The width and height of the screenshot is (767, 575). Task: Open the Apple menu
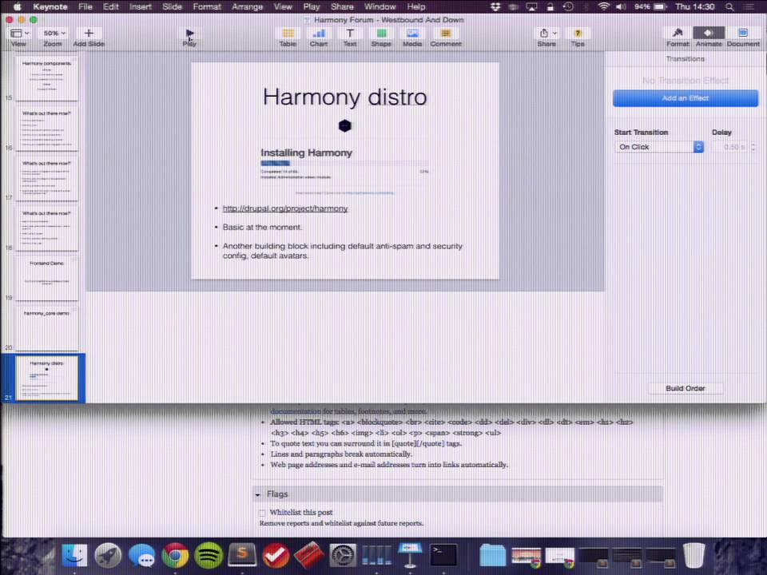[x=17, y=7]
